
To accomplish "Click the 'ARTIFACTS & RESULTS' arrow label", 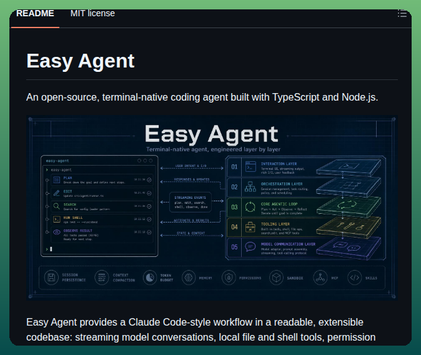I will coord(191,220).
